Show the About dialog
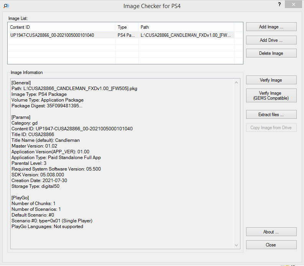Viewport: 304px width, 266px height. [271, 232]
